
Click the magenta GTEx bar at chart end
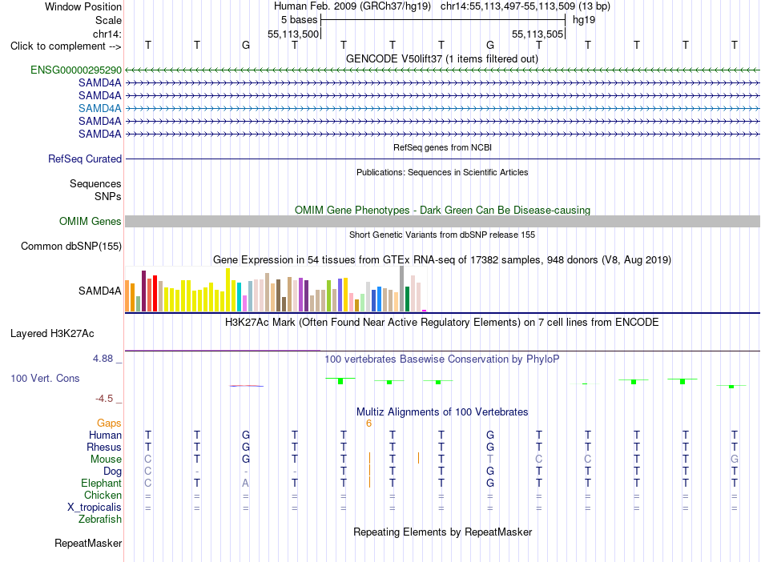(x=425, y=311)
